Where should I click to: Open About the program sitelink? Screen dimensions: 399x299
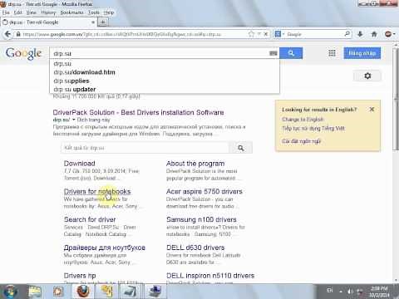(x=195, y=164)
